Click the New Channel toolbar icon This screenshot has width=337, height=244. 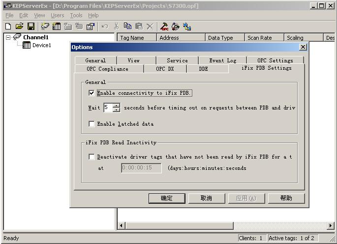[45, 26]
